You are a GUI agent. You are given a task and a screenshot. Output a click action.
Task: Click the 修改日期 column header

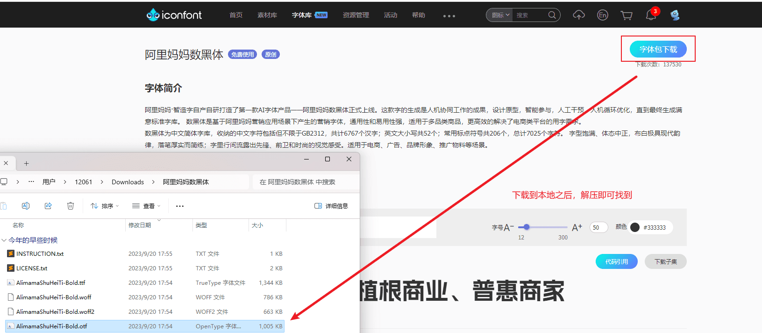(x=159, y=225)
